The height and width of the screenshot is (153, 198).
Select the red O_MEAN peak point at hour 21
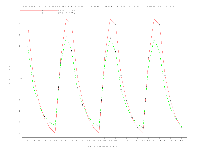[x=66, y=19]
